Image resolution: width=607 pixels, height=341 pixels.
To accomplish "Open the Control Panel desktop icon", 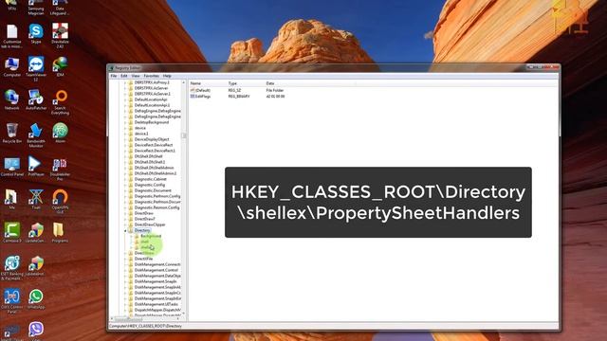I will click(x=11, y=167).
